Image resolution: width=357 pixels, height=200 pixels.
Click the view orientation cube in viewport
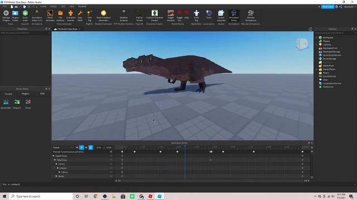302,44
